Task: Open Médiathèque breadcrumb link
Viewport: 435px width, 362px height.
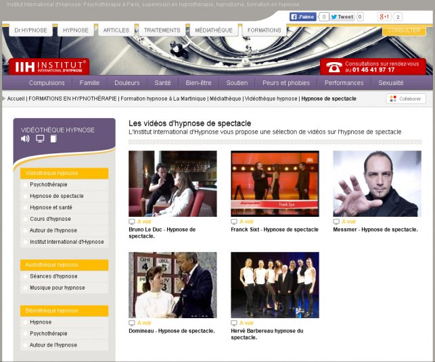Action: (x=225, y=99)
